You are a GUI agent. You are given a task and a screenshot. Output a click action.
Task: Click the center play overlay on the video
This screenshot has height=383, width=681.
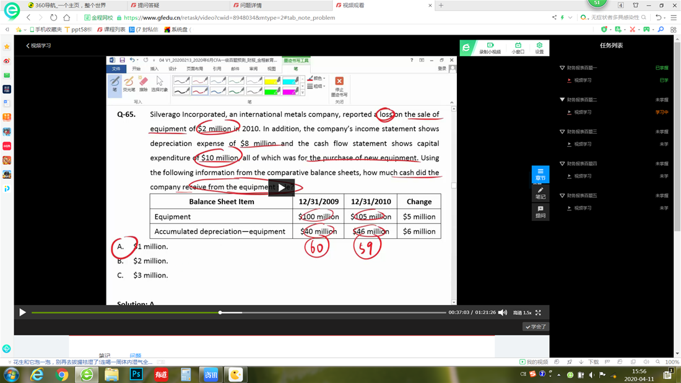[282, 187]
